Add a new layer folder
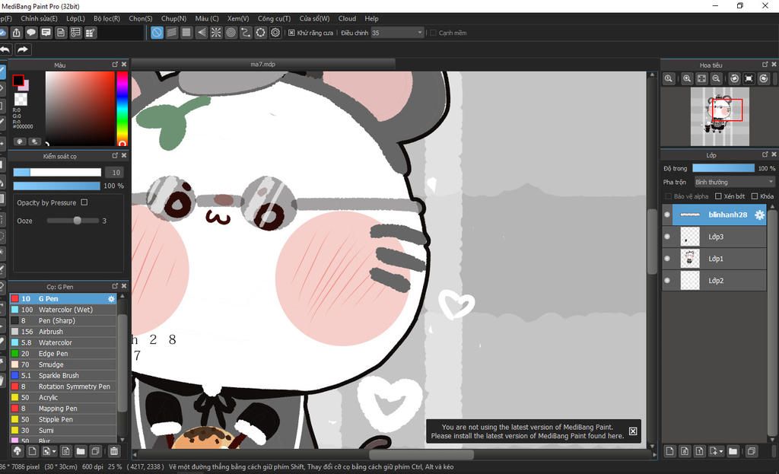Viewport: 779px width, 474px height. (x=733, y=451)
